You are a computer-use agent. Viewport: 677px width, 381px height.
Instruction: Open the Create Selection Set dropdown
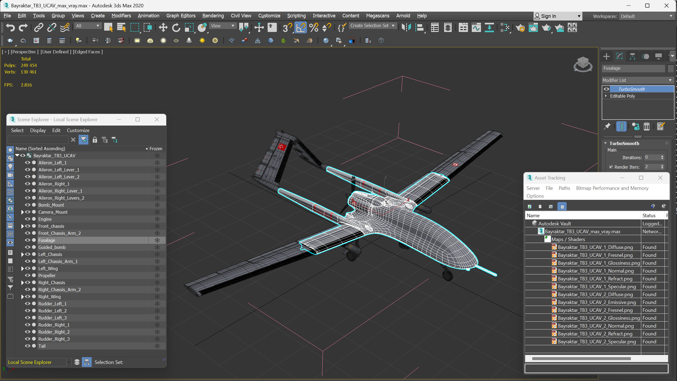pyautogui.click(x=373, y=25)
